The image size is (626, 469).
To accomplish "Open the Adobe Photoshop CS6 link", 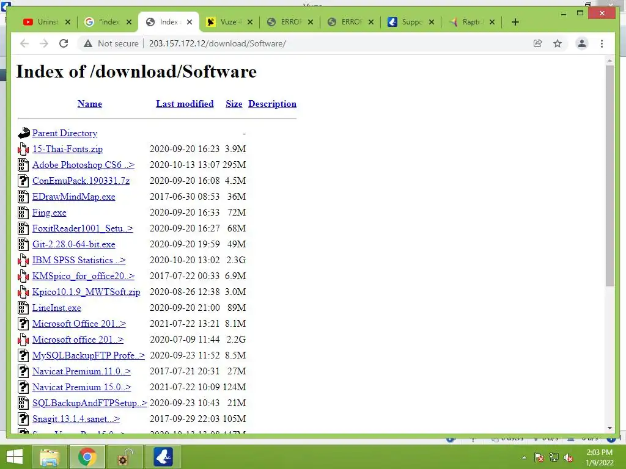I will tap(83, 165).
